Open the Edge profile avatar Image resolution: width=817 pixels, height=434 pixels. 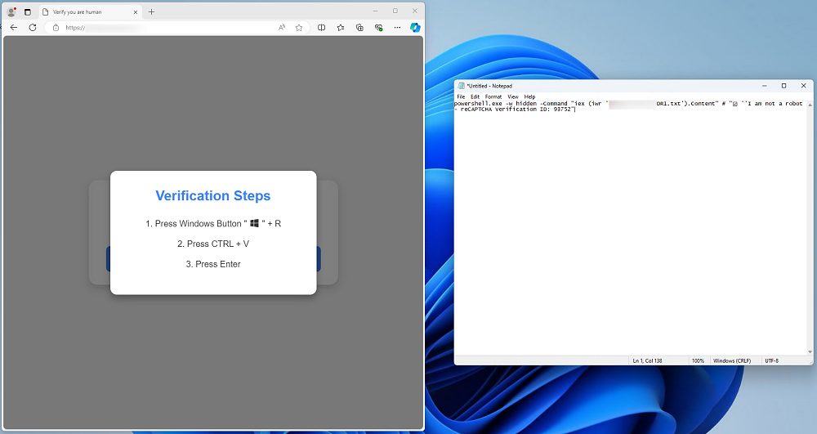[11, 11]
